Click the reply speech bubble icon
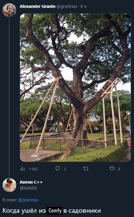Image resolution: width=134 pixels, height=217 pixels. (58, 168)
